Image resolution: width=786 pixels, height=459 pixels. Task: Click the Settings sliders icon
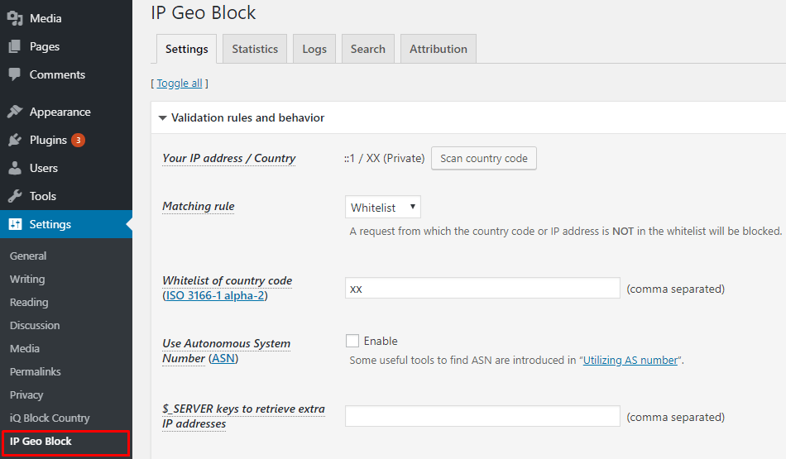15,224
